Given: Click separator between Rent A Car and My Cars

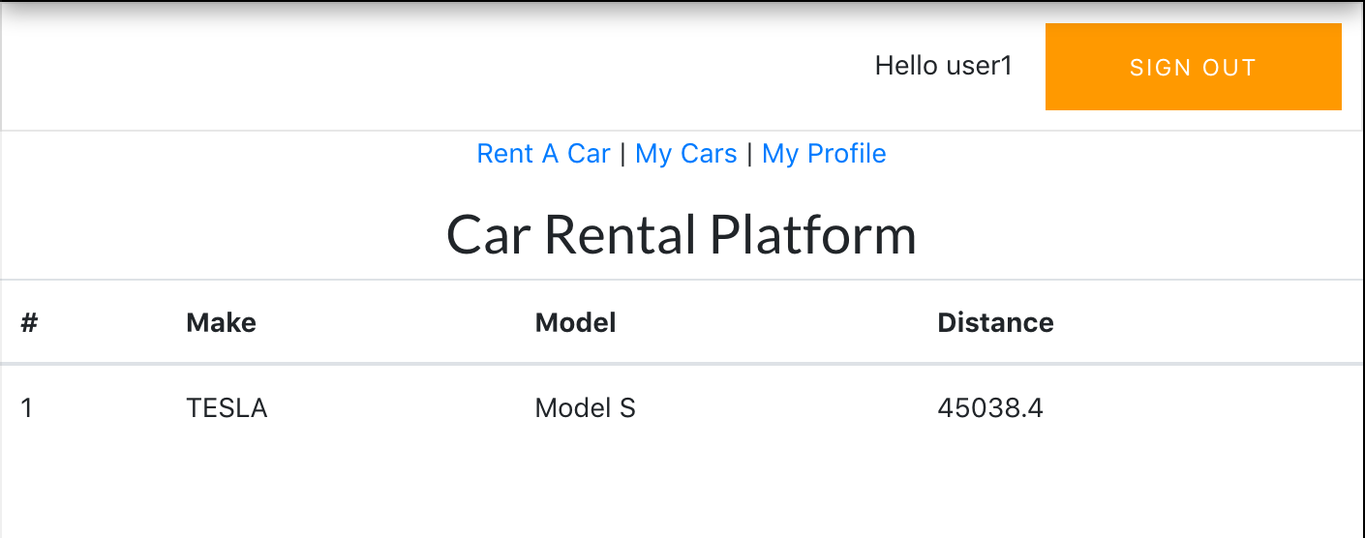Looking at the screenshot, I should pos(622,154).
